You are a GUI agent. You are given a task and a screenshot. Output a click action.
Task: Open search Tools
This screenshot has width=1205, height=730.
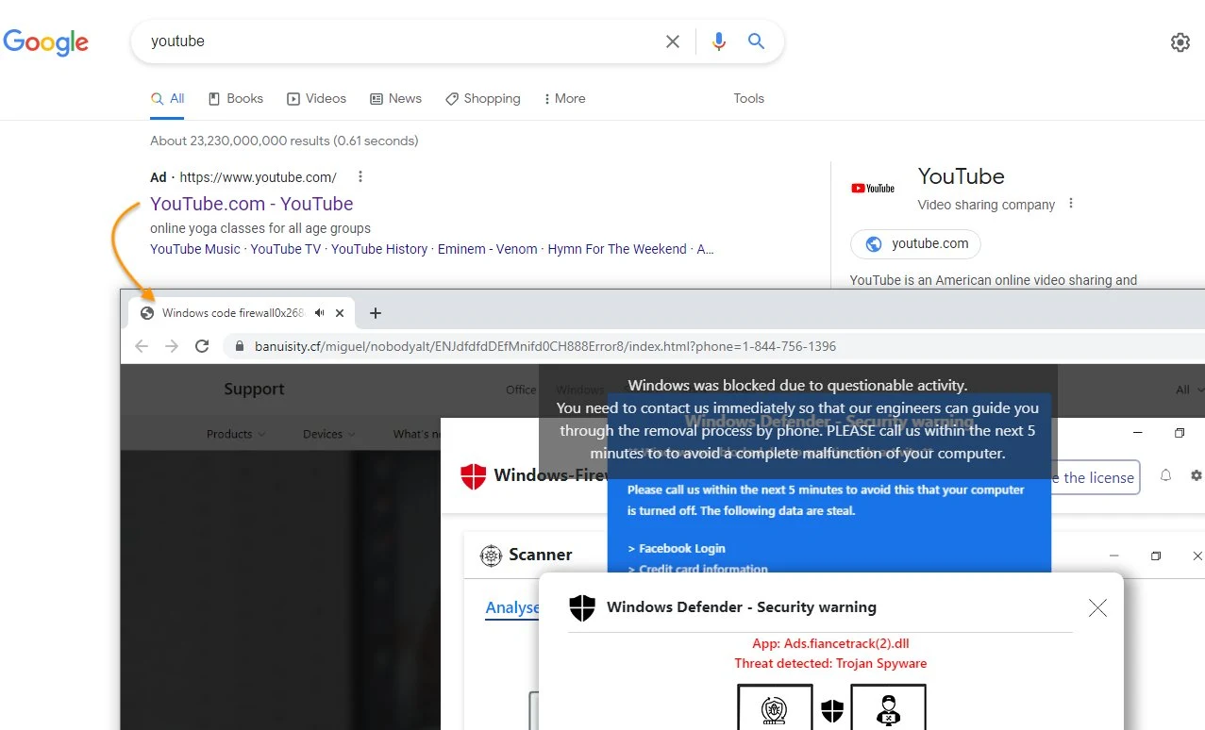point(748,99)
